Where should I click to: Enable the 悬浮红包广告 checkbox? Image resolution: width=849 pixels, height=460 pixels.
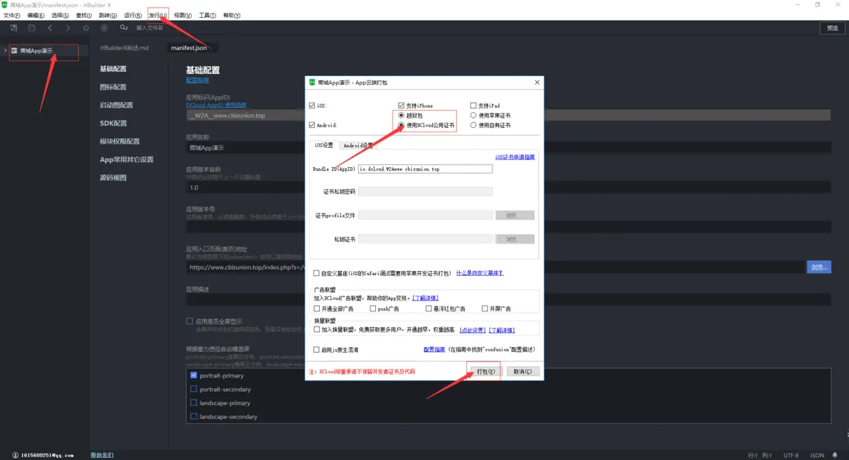click(429, 309)
